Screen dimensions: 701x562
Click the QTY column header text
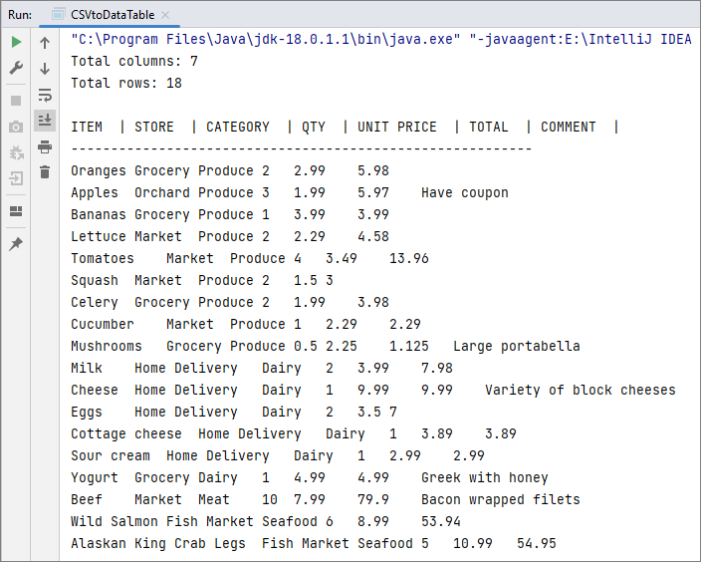pyautogui.click(x=314, y=128)
